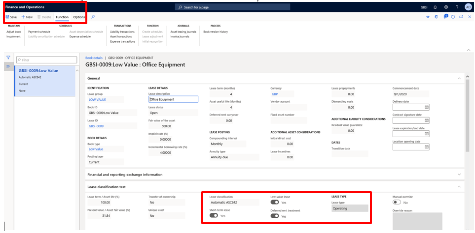
Task: Enable the Manual override toggle
Action: [x=397, y=202]
